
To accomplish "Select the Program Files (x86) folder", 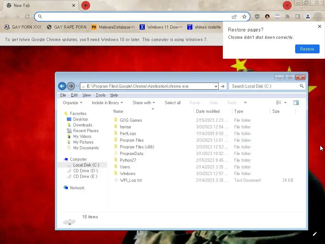I will (137, 147).
